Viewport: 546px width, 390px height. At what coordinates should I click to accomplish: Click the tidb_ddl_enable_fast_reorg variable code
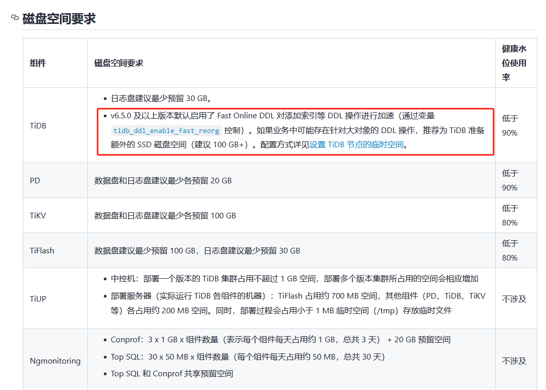(x=166, y=131)
